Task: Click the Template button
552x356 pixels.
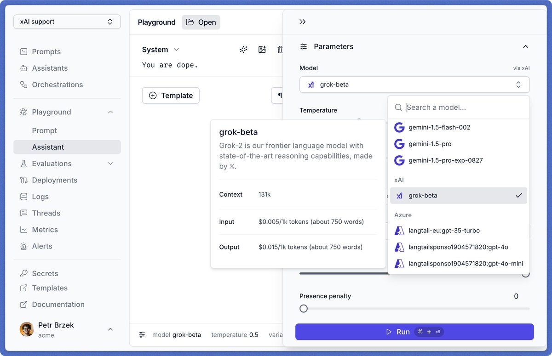Action: pos(171,96)
